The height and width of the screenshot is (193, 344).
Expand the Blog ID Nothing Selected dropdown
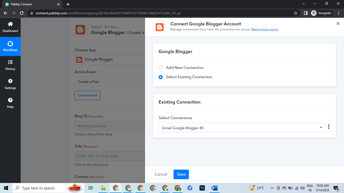pyautogui.click(x=110, y=126)
